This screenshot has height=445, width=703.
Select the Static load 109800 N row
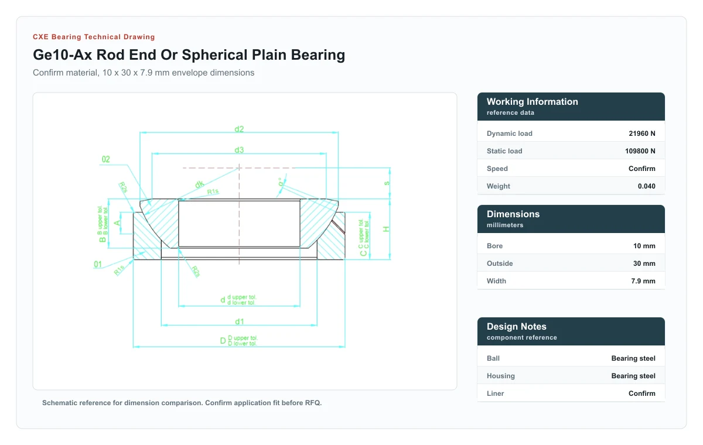(571, 151)
